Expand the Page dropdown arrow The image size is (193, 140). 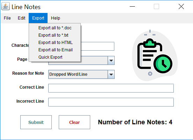[111, 60]
